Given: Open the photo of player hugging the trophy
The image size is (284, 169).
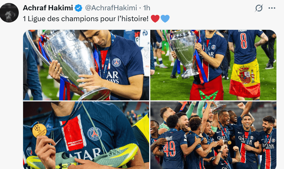Looking at the screenshot, I should (x=86, y=65).
